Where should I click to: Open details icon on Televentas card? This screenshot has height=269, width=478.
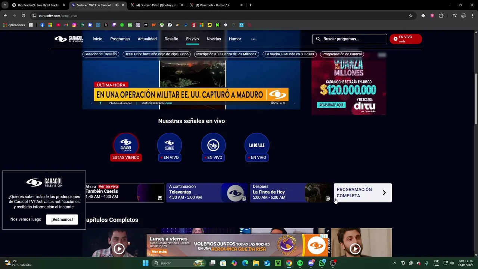[x=244, y=198]
